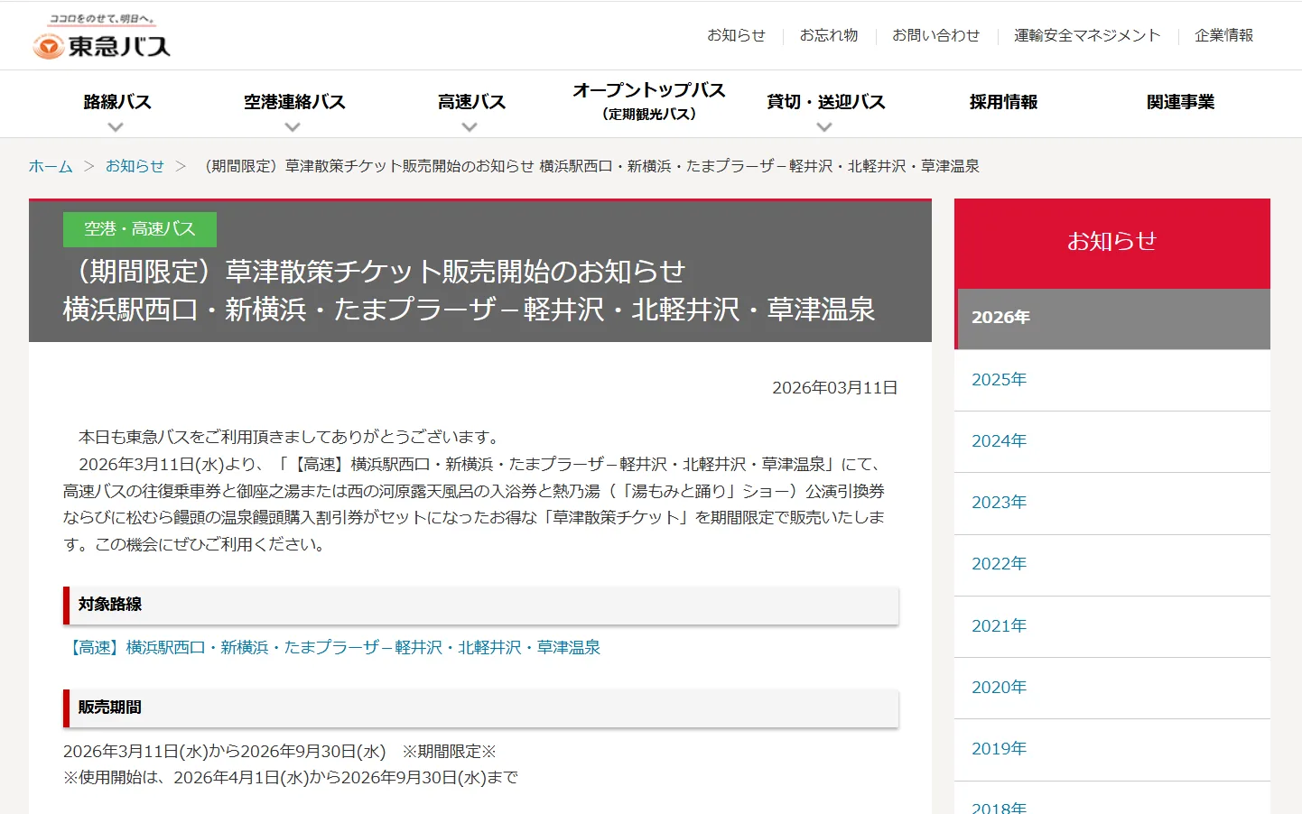Select 2018年 in the news sidebar
Screen dimensions: 1302x814
998,806
